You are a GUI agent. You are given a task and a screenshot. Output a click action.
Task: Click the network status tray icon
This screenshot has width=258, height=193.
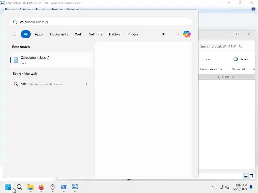click(221, 187)
